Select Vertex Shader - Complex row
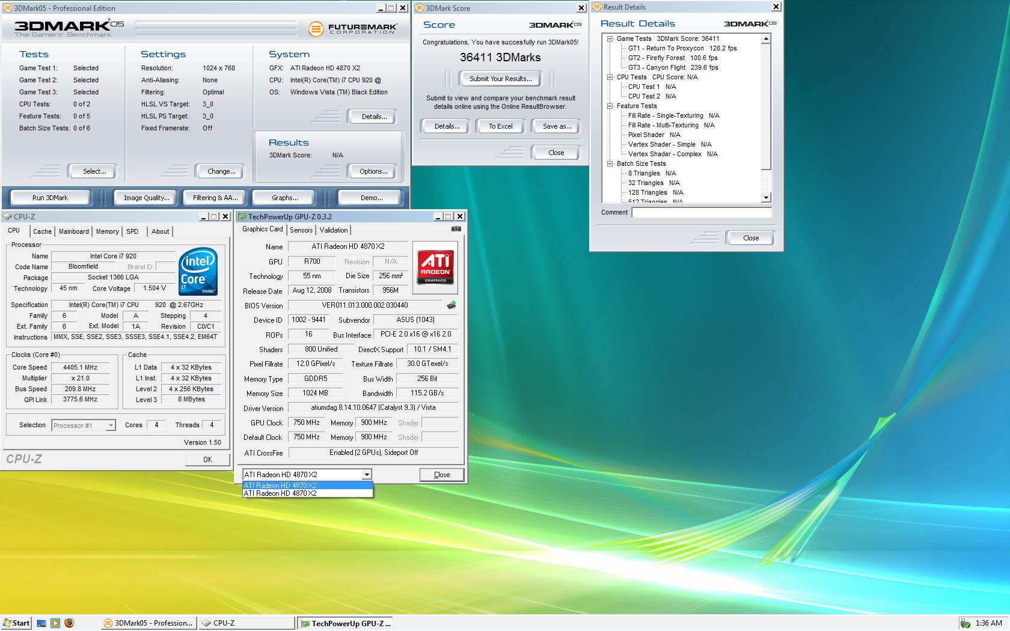The width and height of the screenshot is (1010, 631). tap(673, 154)
